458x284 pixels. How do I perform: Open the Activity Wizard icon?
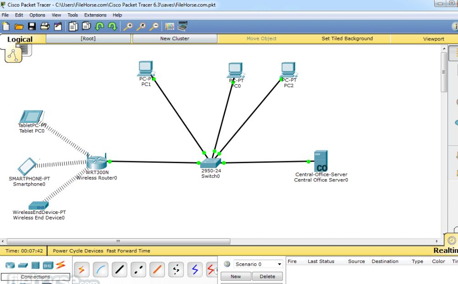coord(58,27)
